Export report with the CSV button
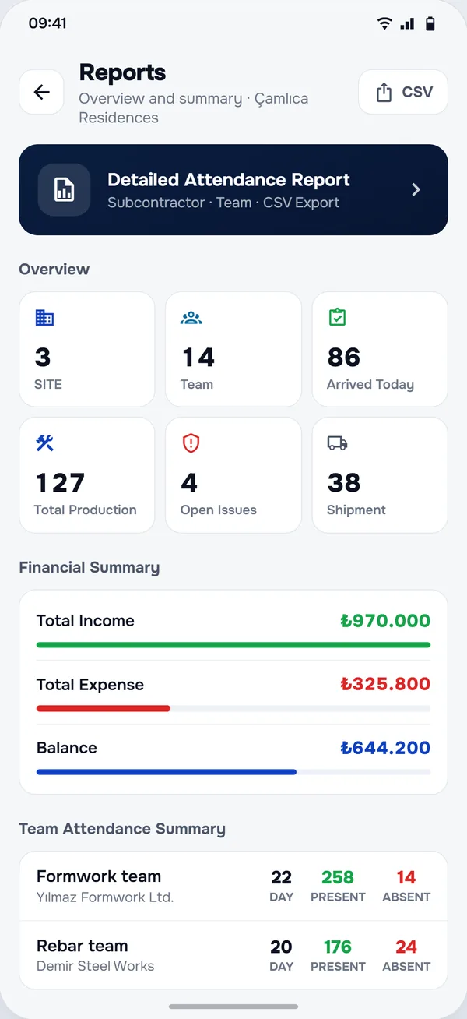Viewport: 467px width, 1019px height. 403,92
